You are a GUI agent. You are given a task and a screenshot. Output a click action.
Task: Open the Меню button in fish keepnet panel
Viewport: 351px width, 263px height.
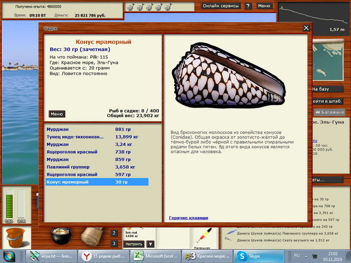[57, 114]
